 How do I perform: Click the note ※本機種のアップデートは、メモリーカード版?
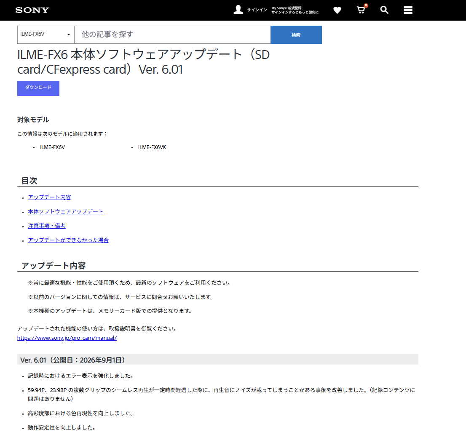point(111,311)
